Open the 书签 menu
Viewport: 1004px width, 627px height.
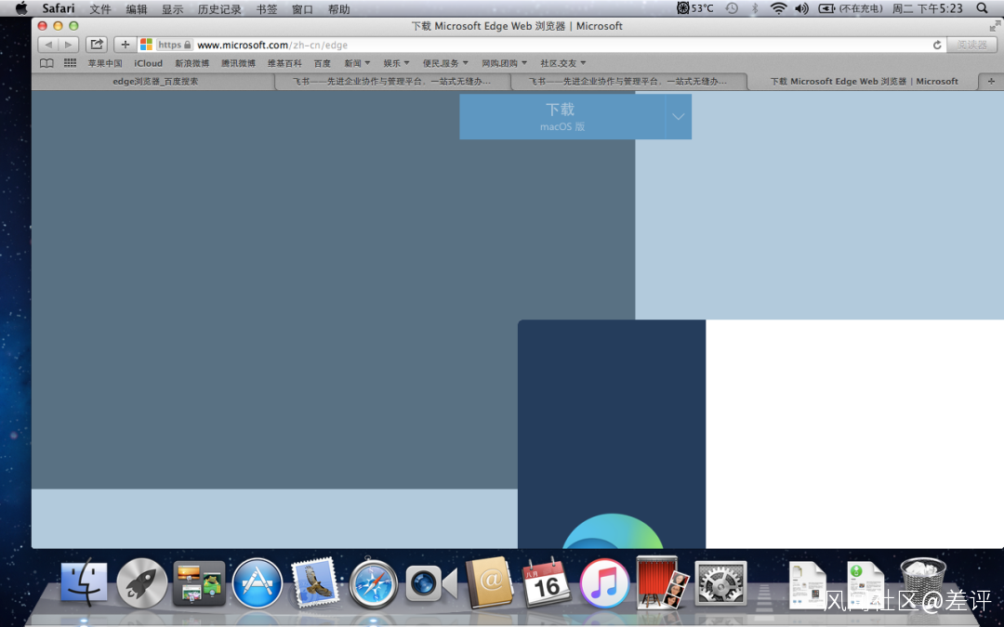[267, 9]
